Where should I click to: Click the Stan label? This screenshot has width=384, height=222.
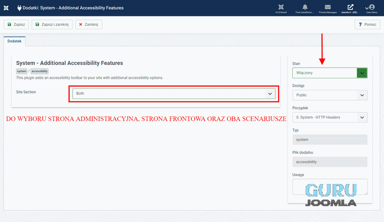coord(296,63)
